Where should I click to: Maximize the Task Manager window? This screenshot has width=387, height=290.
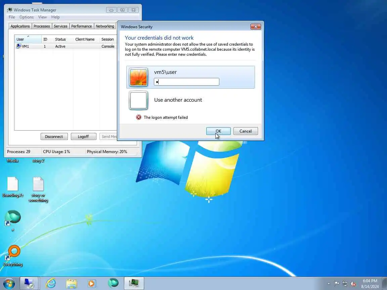tap(122, 10)
